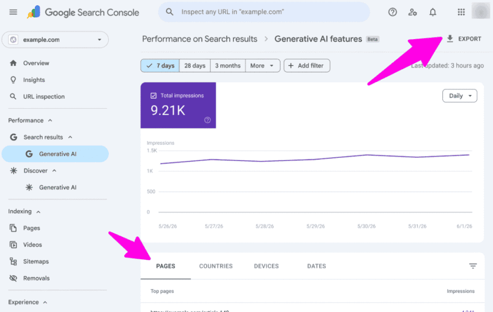Screen dimensions: 493x312
Task: Click the Beta badge next to title
Action: point(373,39)
